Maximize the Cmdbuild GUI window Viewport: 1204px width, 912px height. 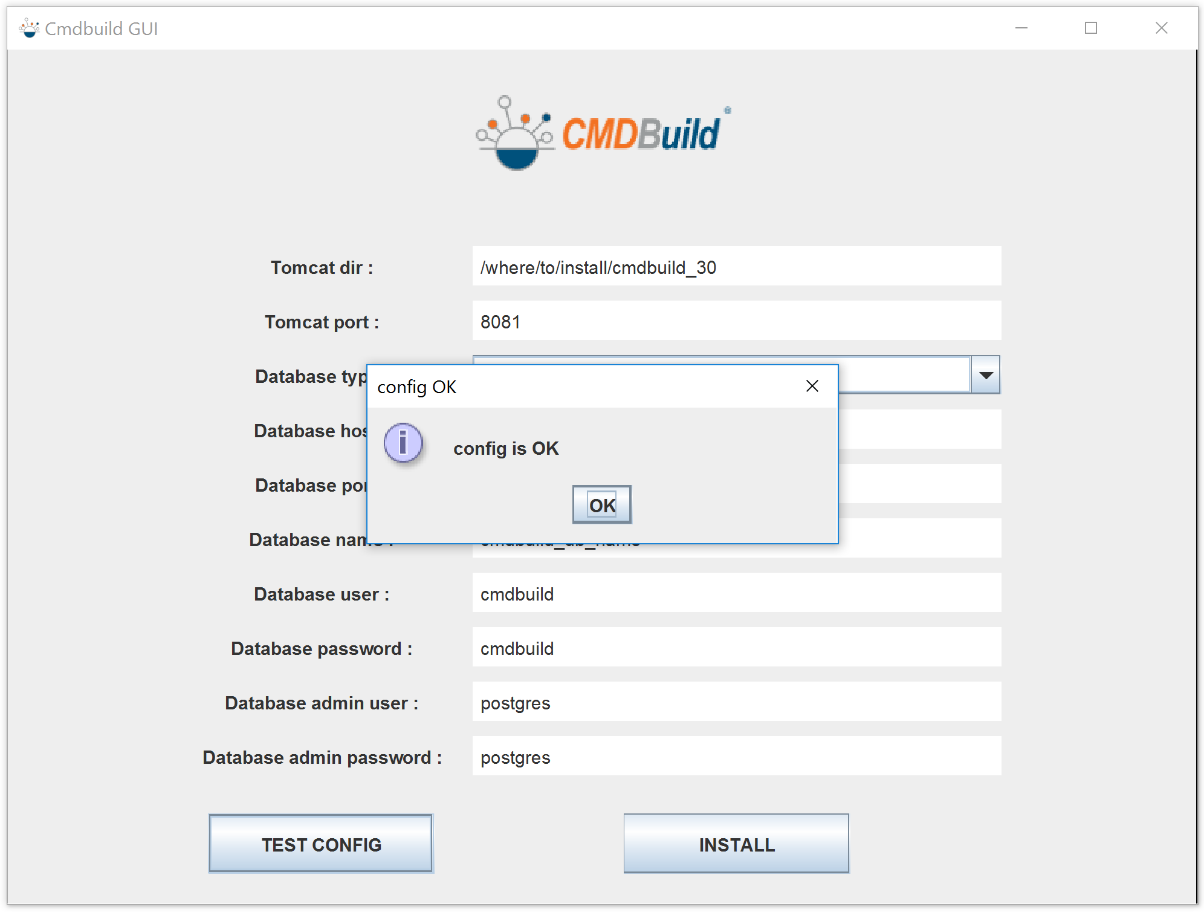(x=1091, y=28)
